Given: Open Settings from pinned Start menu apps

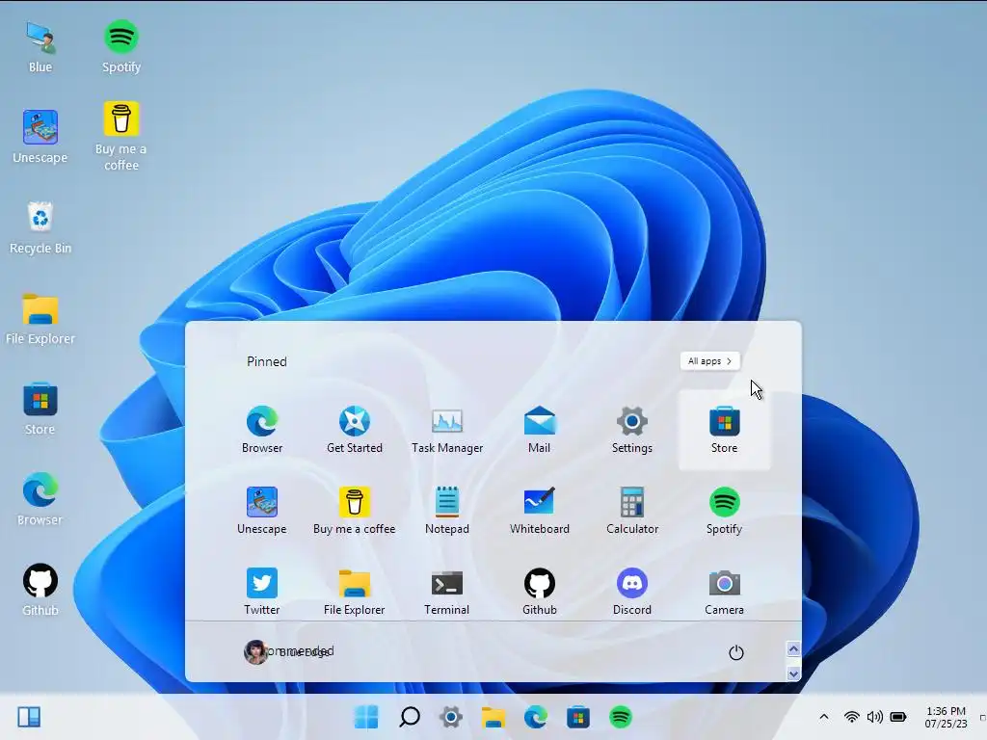Looking at the screenshot, I should click(x=632, y=431).
